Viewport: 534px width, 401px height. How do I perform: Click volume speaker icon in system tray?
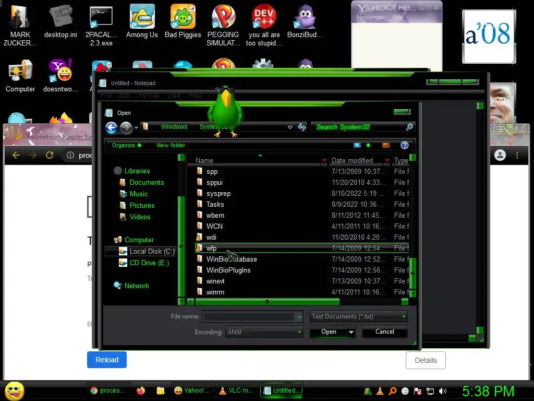pyautogui.click(x=443, y=391)
